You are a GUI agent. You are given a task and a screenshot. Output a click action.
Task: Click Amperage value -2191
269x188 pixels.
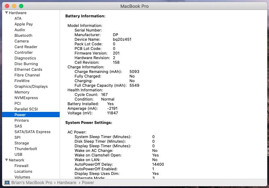point(112,108)
